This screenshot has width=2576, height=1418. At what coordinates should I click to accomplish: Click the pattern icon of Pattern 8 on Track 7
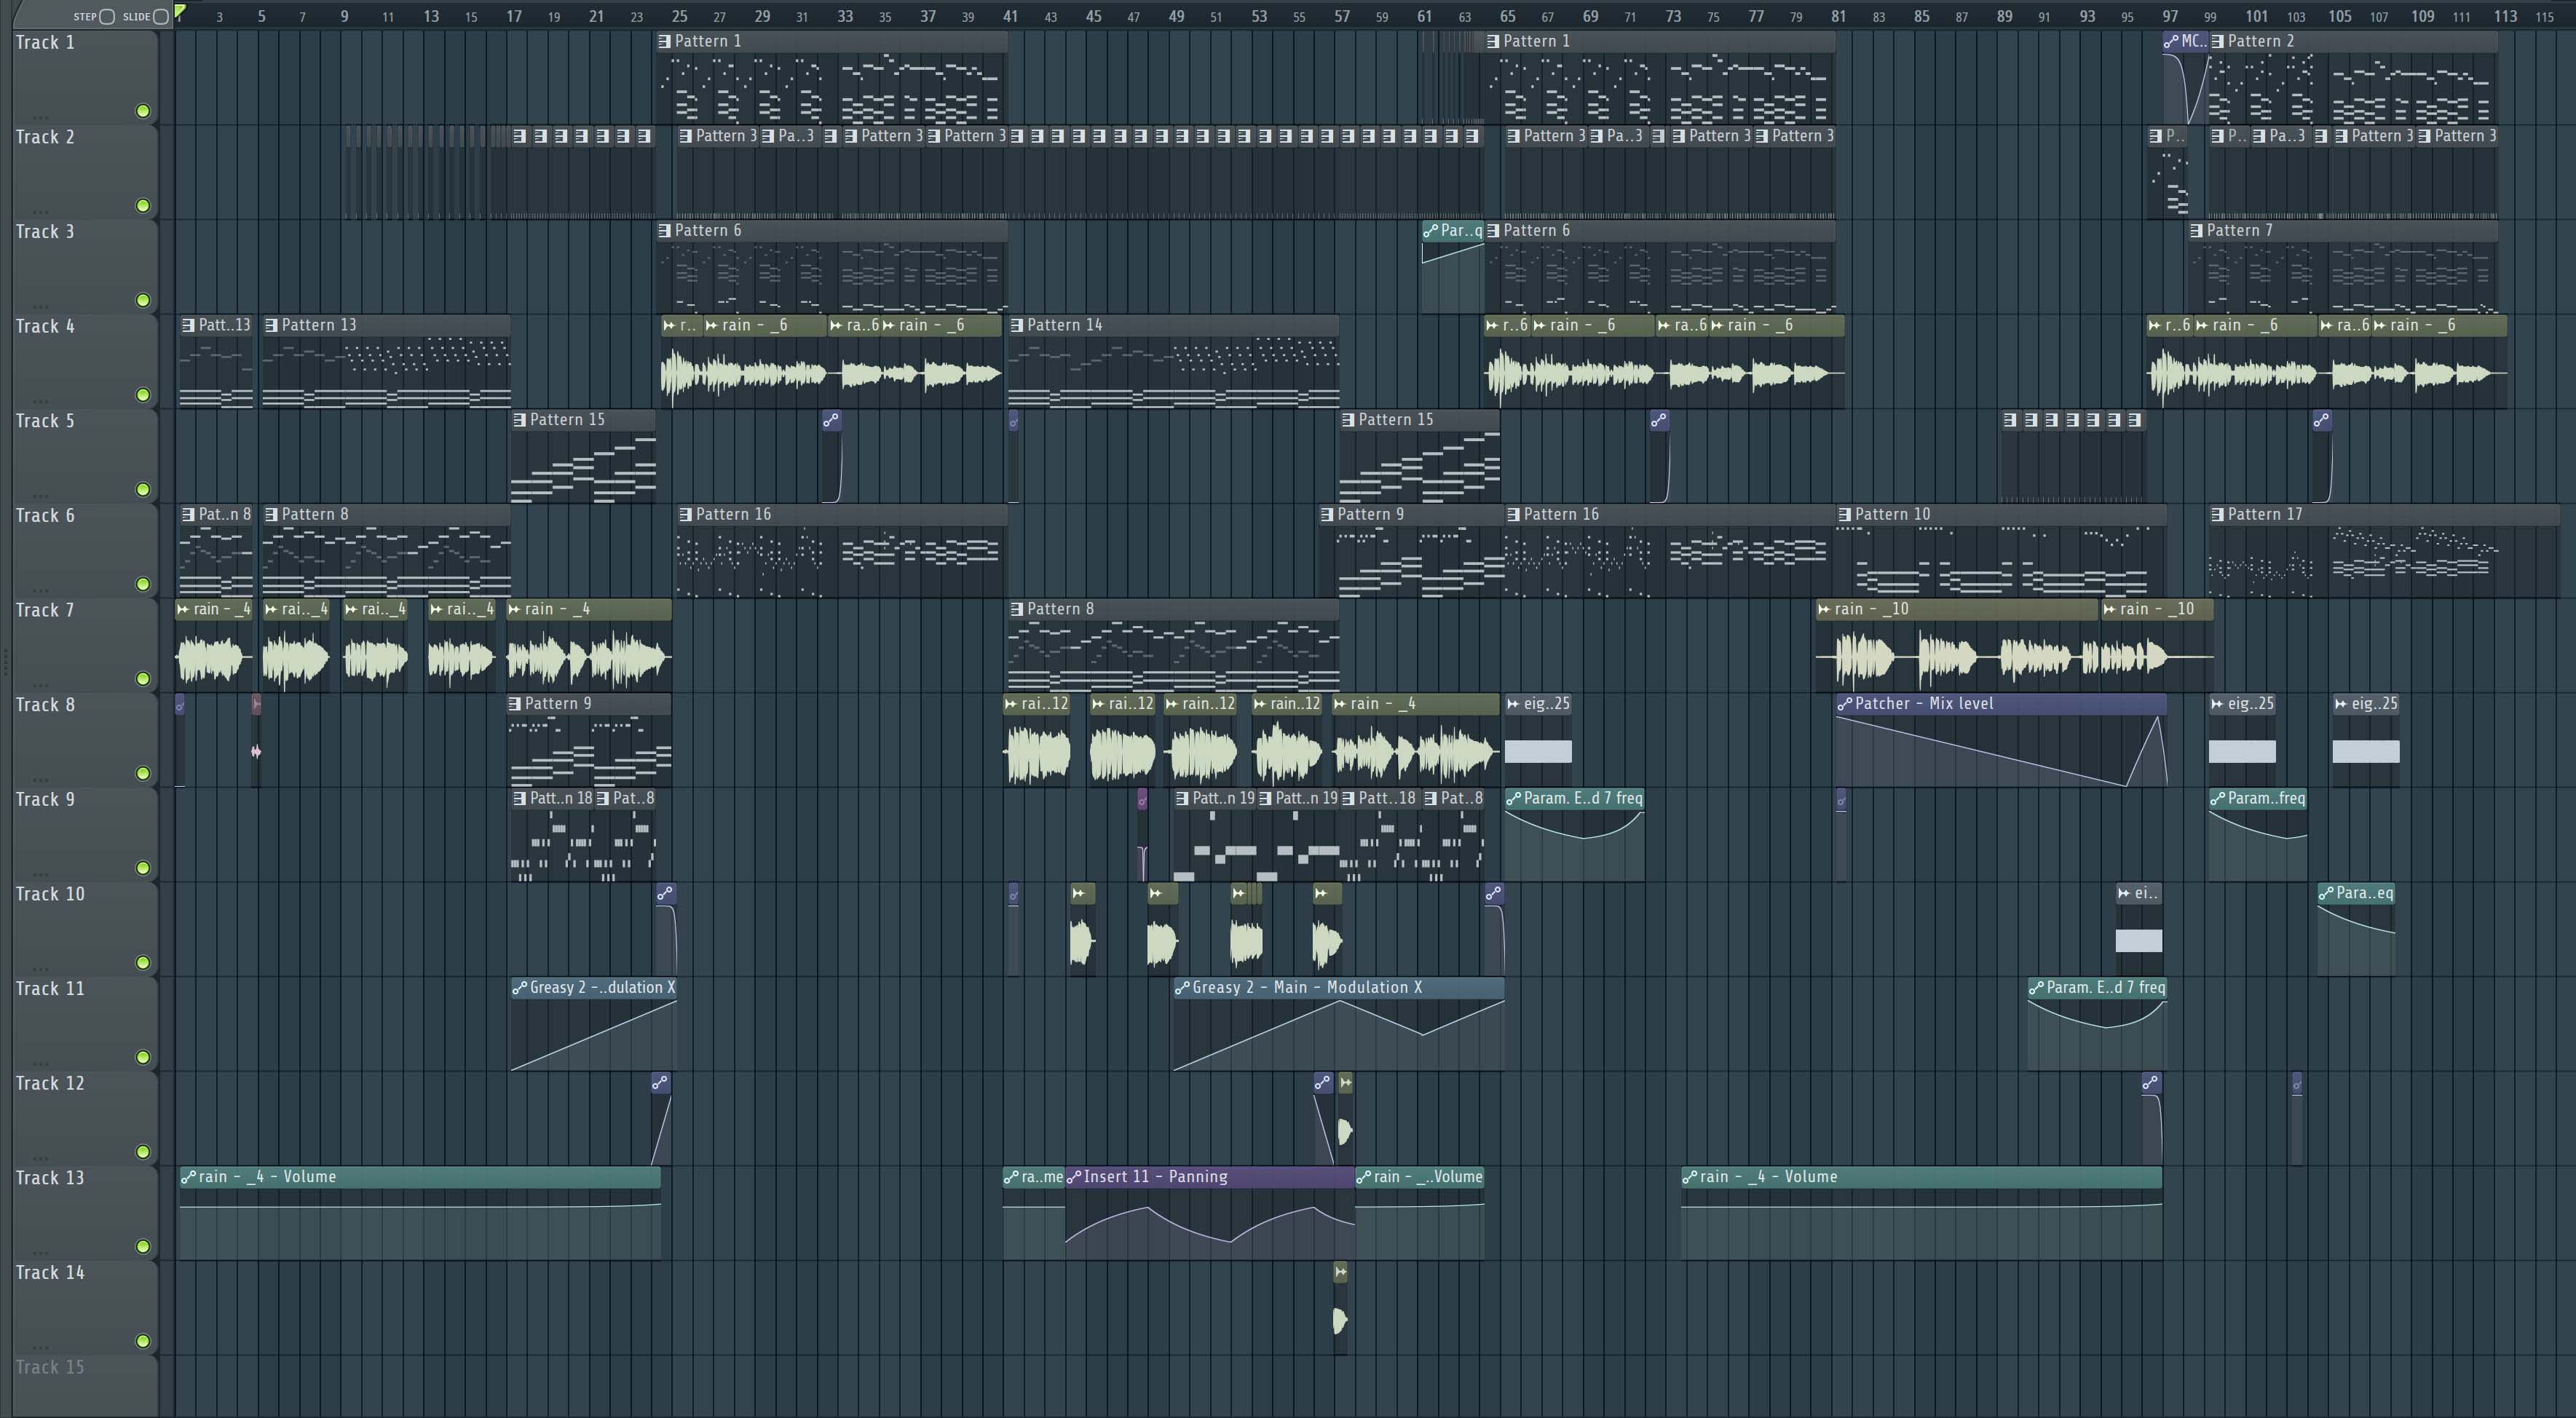(1017, 609)
